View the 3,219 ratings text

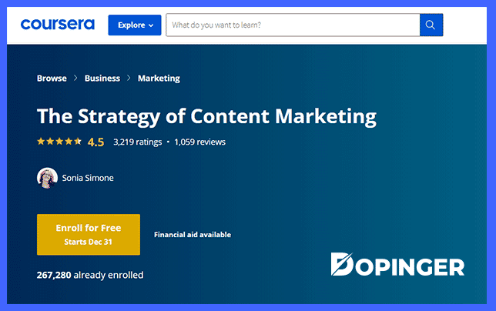pos(138,142)
